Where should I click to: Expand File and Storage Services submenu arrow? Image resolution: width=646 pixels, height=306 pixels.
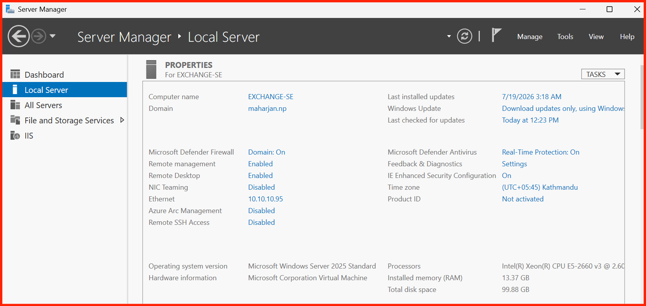(x=122, y=120)
